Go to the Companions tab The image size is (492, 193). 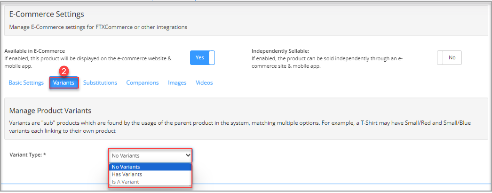click(x=143, y=83)
